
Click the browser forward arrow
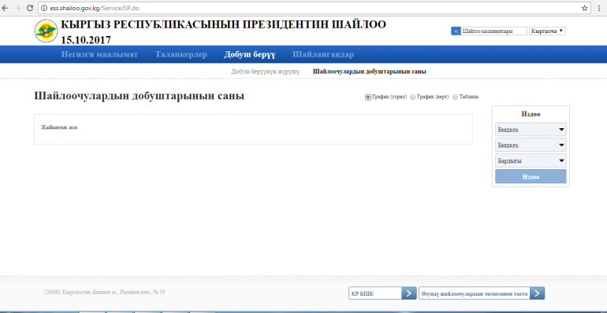click(x=17, y=8)
